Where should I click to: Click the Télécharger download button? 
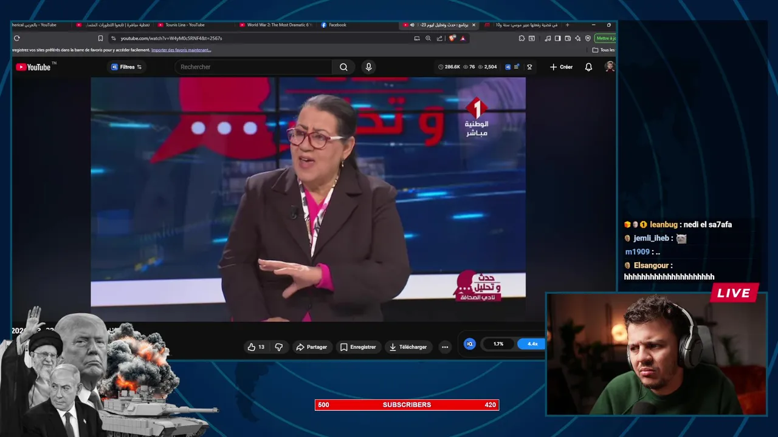408,347
